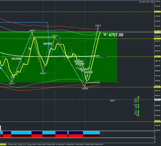Click the D1 green trend indicator square

(x=138, y=111)
